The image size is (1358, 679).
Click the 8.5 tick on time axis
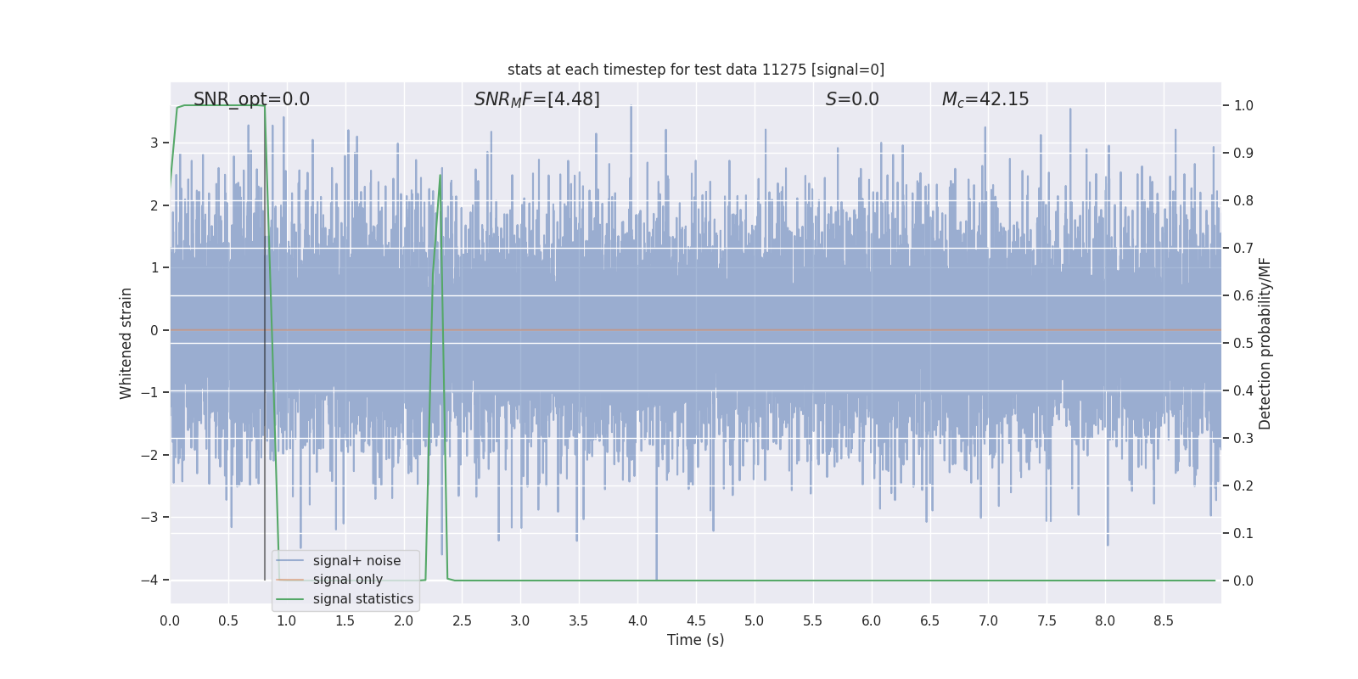pyautogui.click(x=1164, y=621)
